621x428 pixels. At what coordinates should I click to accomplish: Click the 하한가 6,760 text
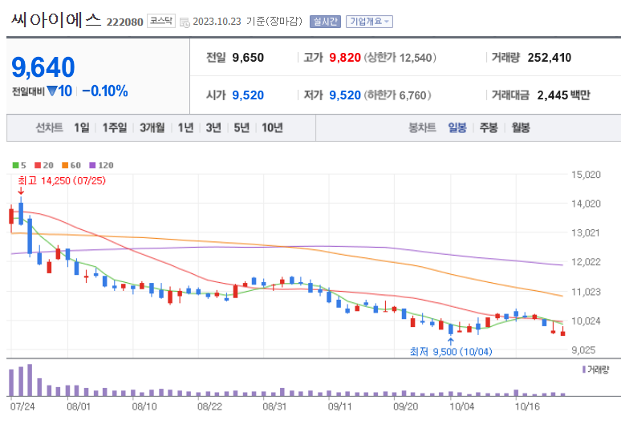(x=397, y=95)
